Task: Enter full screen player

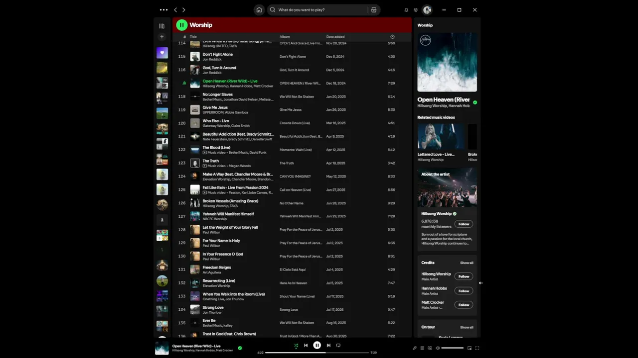Action: (477, 348)
